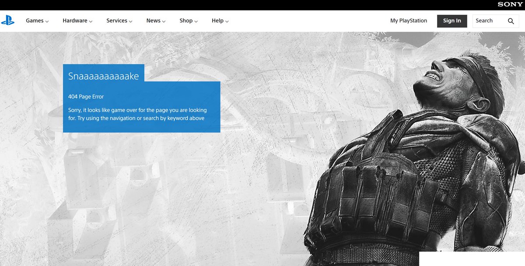Expand the chevron next to Services
The image size is (525, 266).
(x=130, y=21)
